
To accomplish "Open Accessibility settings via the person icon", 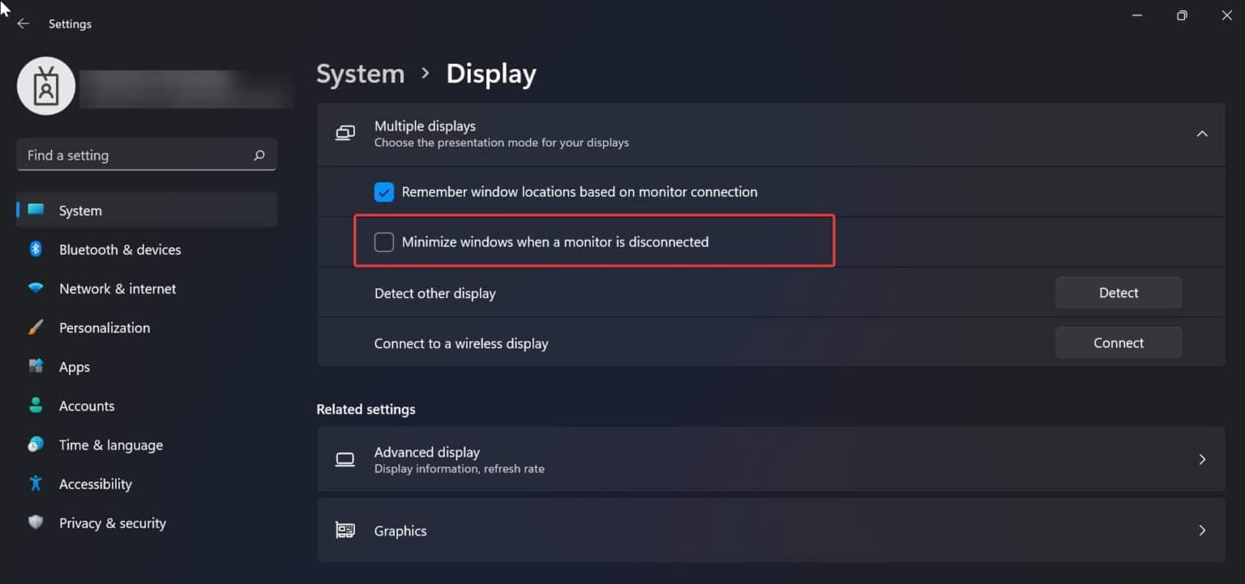I will [x=36, y=484].
